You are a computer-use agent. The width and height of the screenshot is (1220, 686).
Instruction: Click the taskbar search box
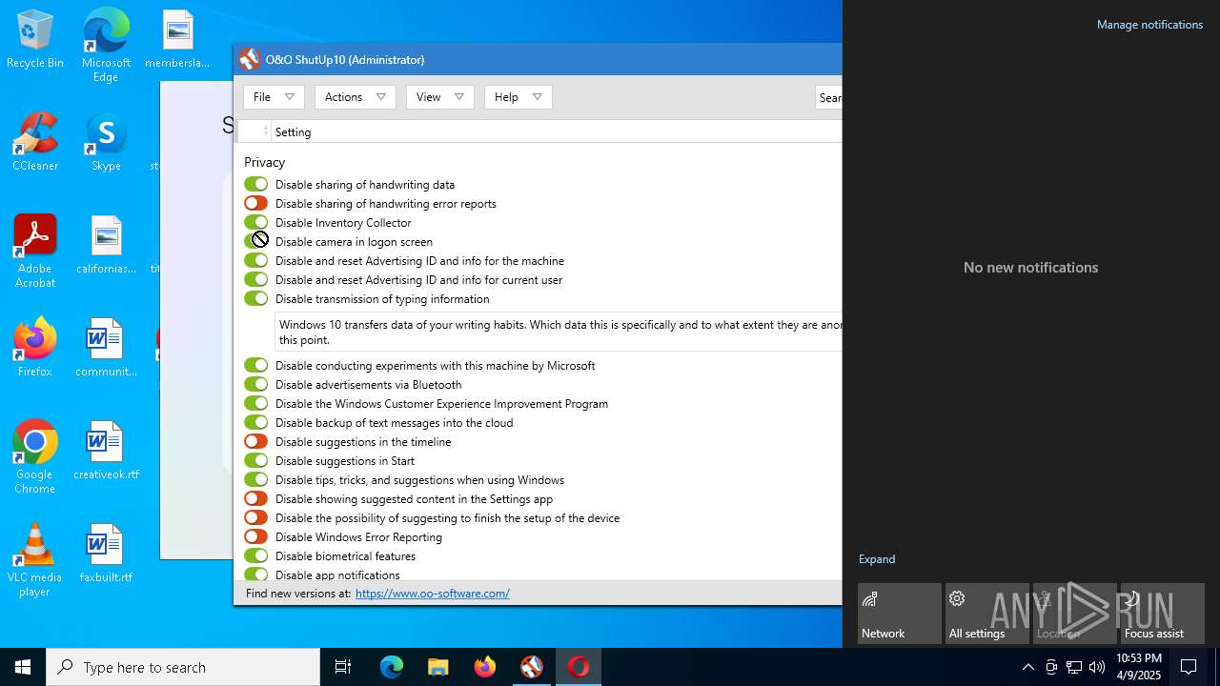[x=183, y=667]
